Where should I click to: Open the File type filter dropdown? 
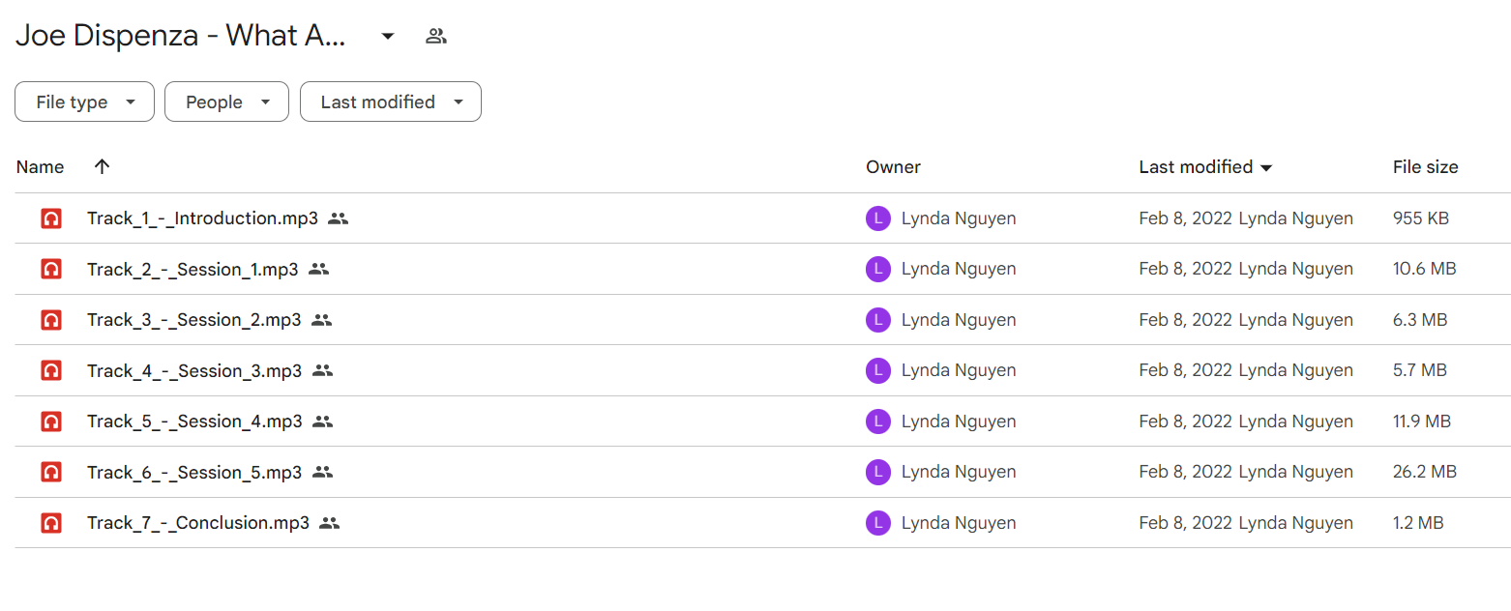(x=84, y=102)
